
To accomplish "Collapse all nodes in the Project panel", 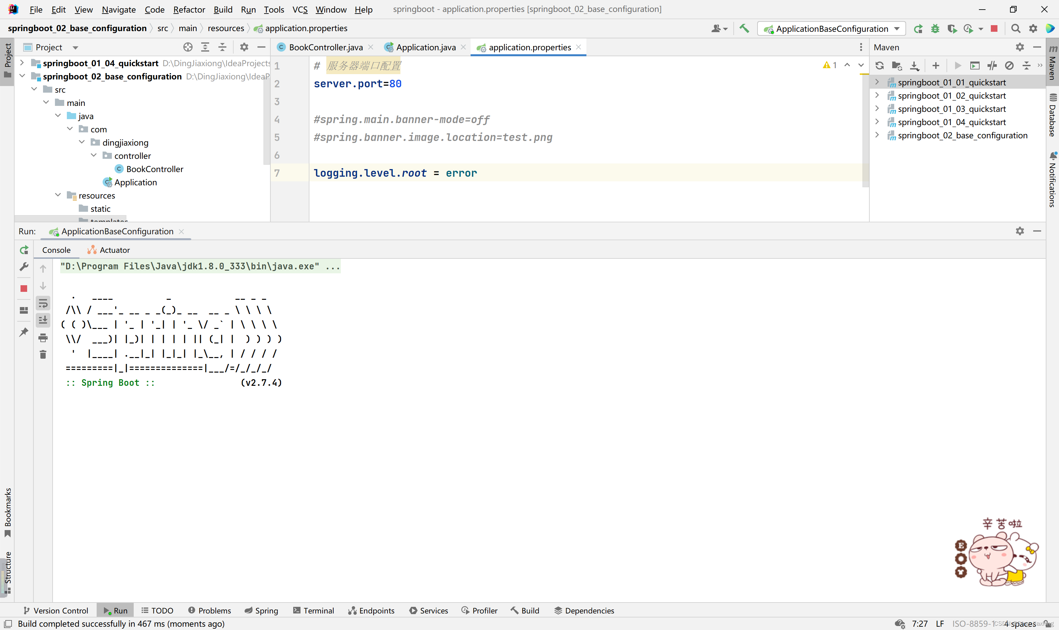I will click(x=222, y=47).
